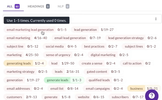Switch to the ALL tab
The width and height of the screenshot is (162, 100).
[x=13, y=6]
